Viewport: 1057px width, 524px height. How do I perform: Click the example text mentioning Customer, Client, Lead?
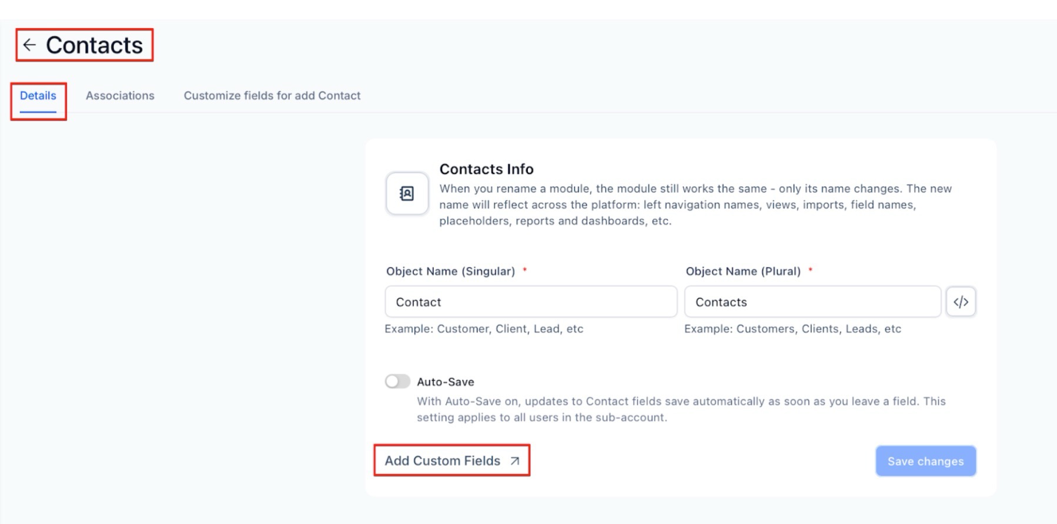[x=483, y=329]
